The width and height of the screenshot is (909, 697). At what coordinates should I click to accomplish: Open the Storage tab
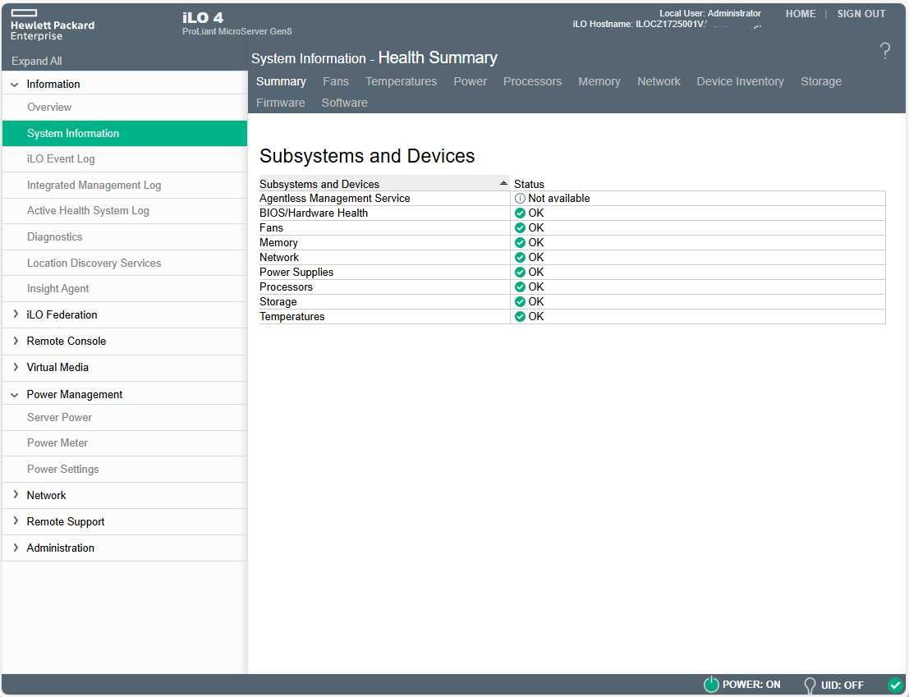click(821, 82)
